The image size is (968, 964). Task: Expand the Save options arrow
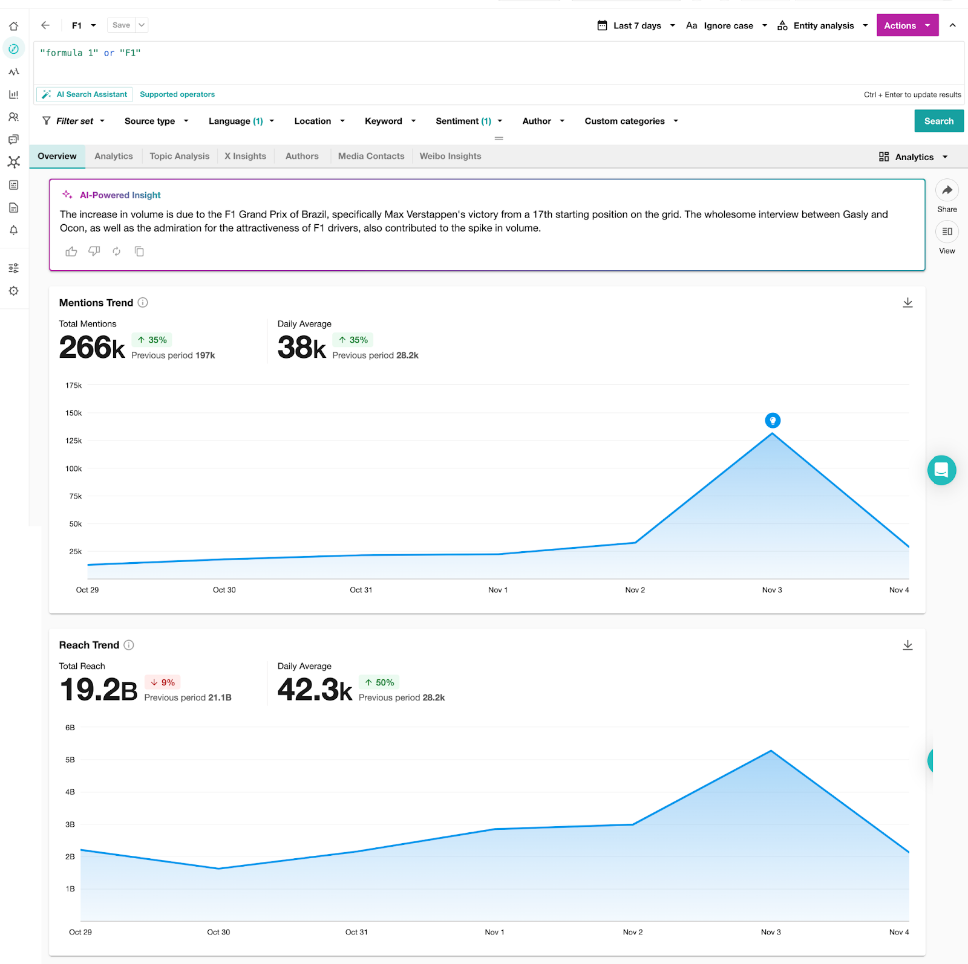click(142, 25)
